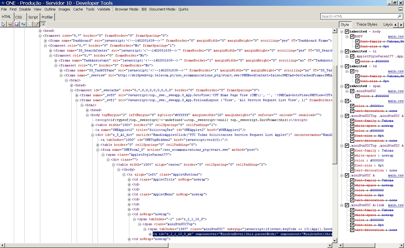The width and height of the screenshot is (405, 248).
Task: Open the Find menu
Action: click(x=13, y=9)
